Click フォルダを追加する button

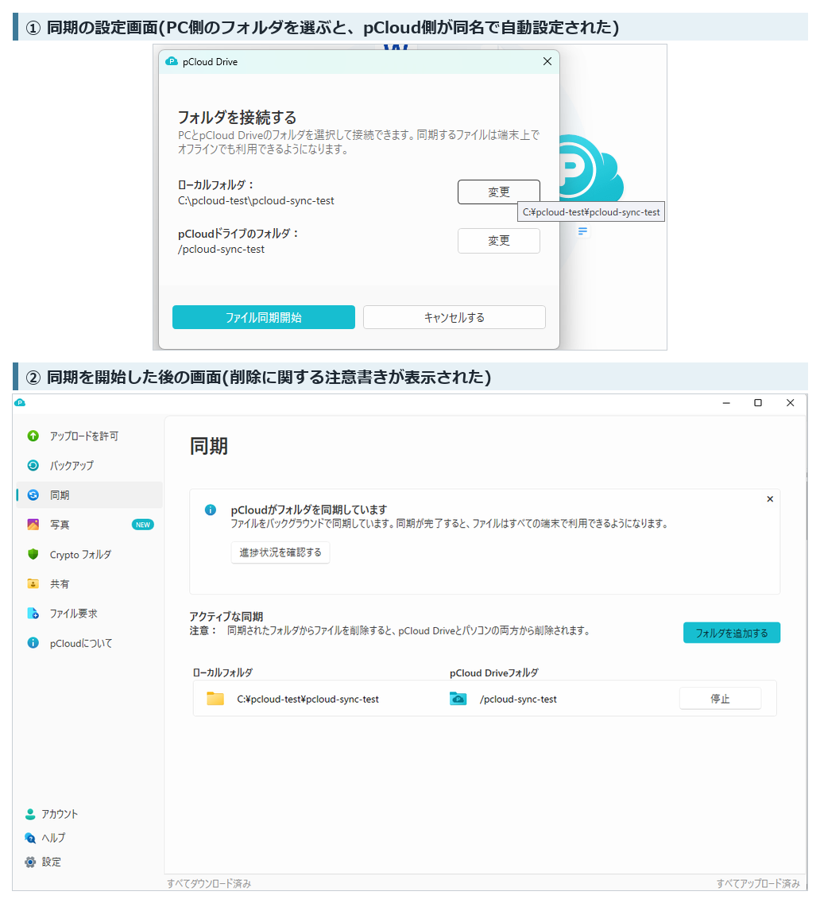click(731, 633)
